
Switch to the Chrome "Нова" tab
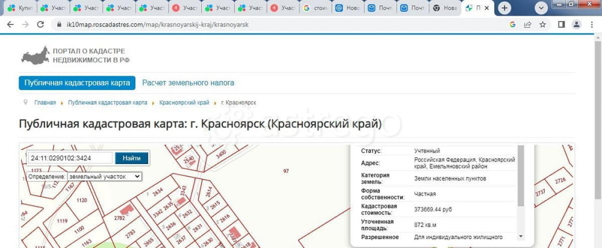445,8
